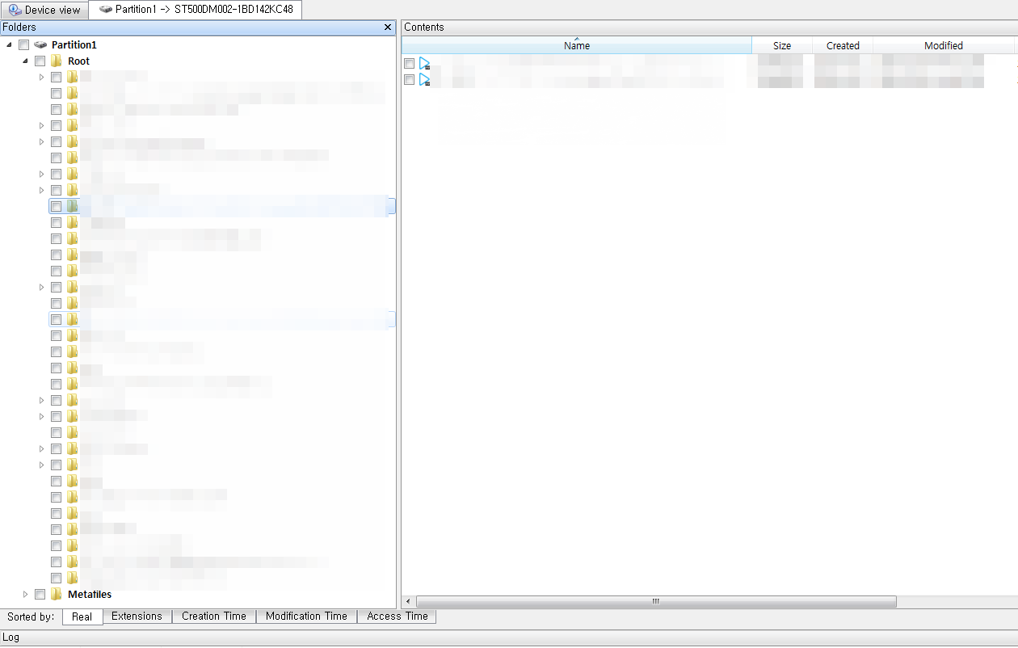This screenshot has height=648, width=1018.
Task: Collapse the Partition1 tree node
Action: point(9,44)
